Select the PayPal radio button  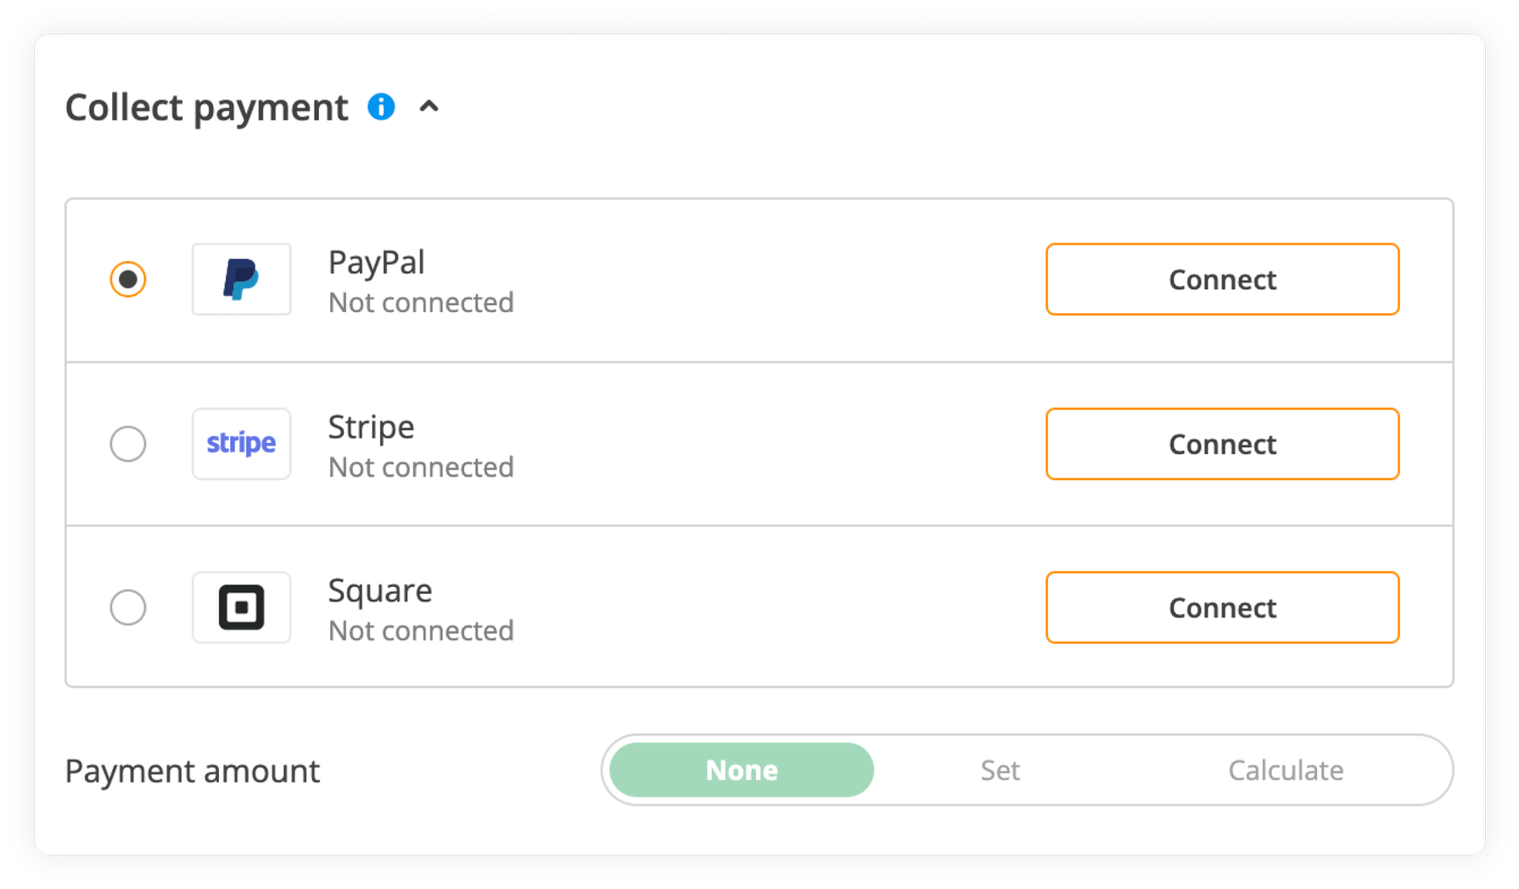pyautogui.click(x=128, y=279)
